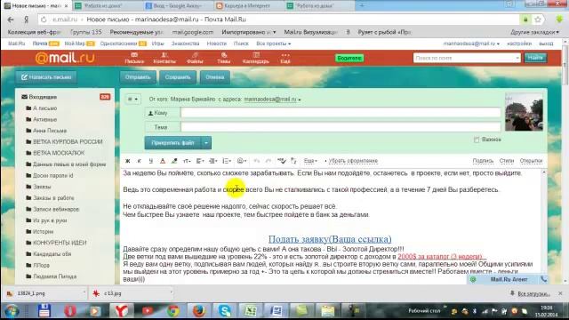Click into the Кому recipient field

pos(341,113)
